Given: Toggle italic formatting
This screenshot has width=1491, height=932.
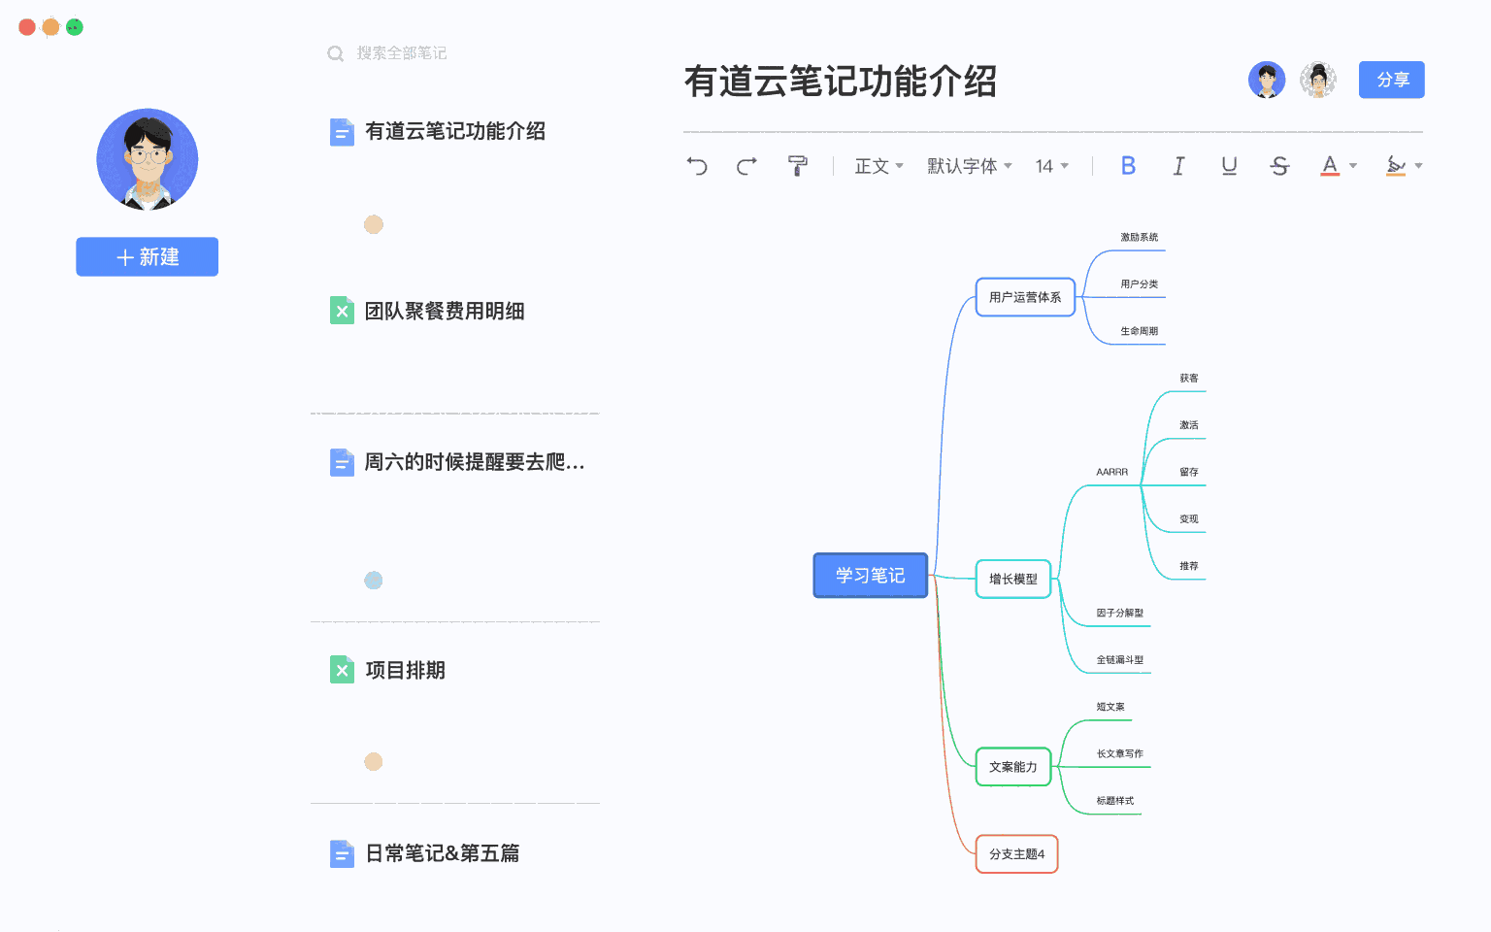Looking at the screenshot, I should 1178,166.
